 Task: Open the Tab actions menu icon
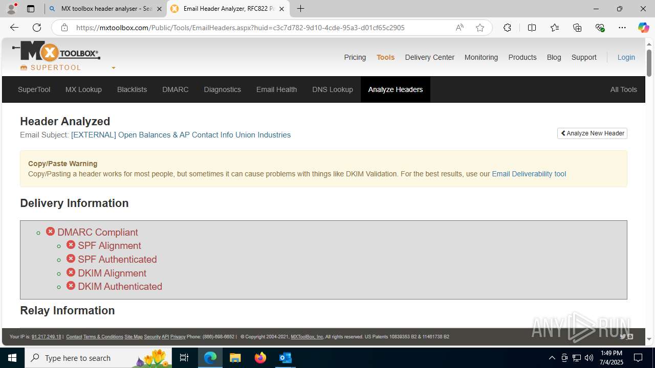[31, 9]
